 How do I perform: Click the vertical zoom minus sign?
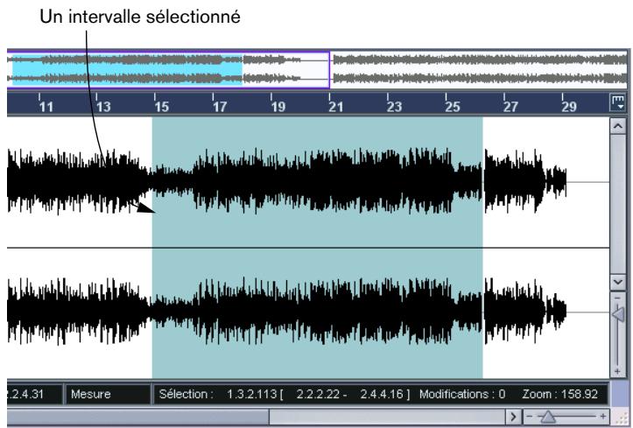[x=617, y=298]
